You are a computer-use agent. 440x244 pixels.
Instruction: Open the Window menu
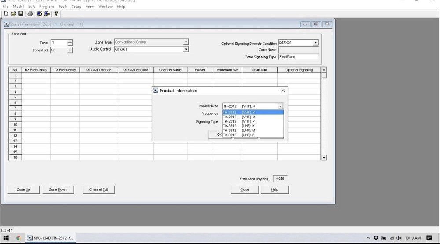pyautogui.click(x=105, y=7)
